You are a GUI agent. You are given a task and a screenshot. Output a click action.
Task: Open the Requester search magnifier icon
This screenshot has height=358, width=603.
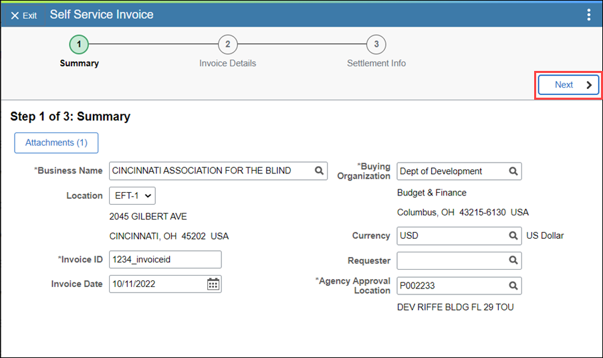(x=513, y=260)
